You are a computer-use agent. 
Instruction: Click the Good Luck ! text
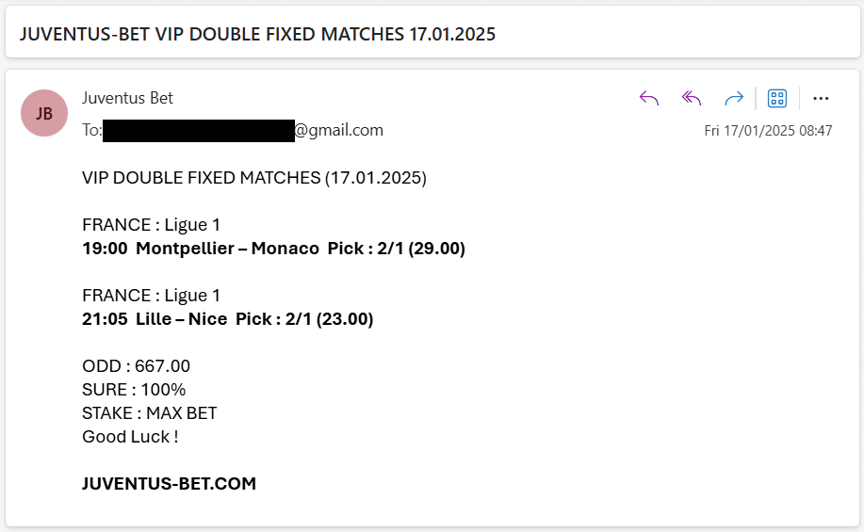pyautogui.click(x=130, y=437)
